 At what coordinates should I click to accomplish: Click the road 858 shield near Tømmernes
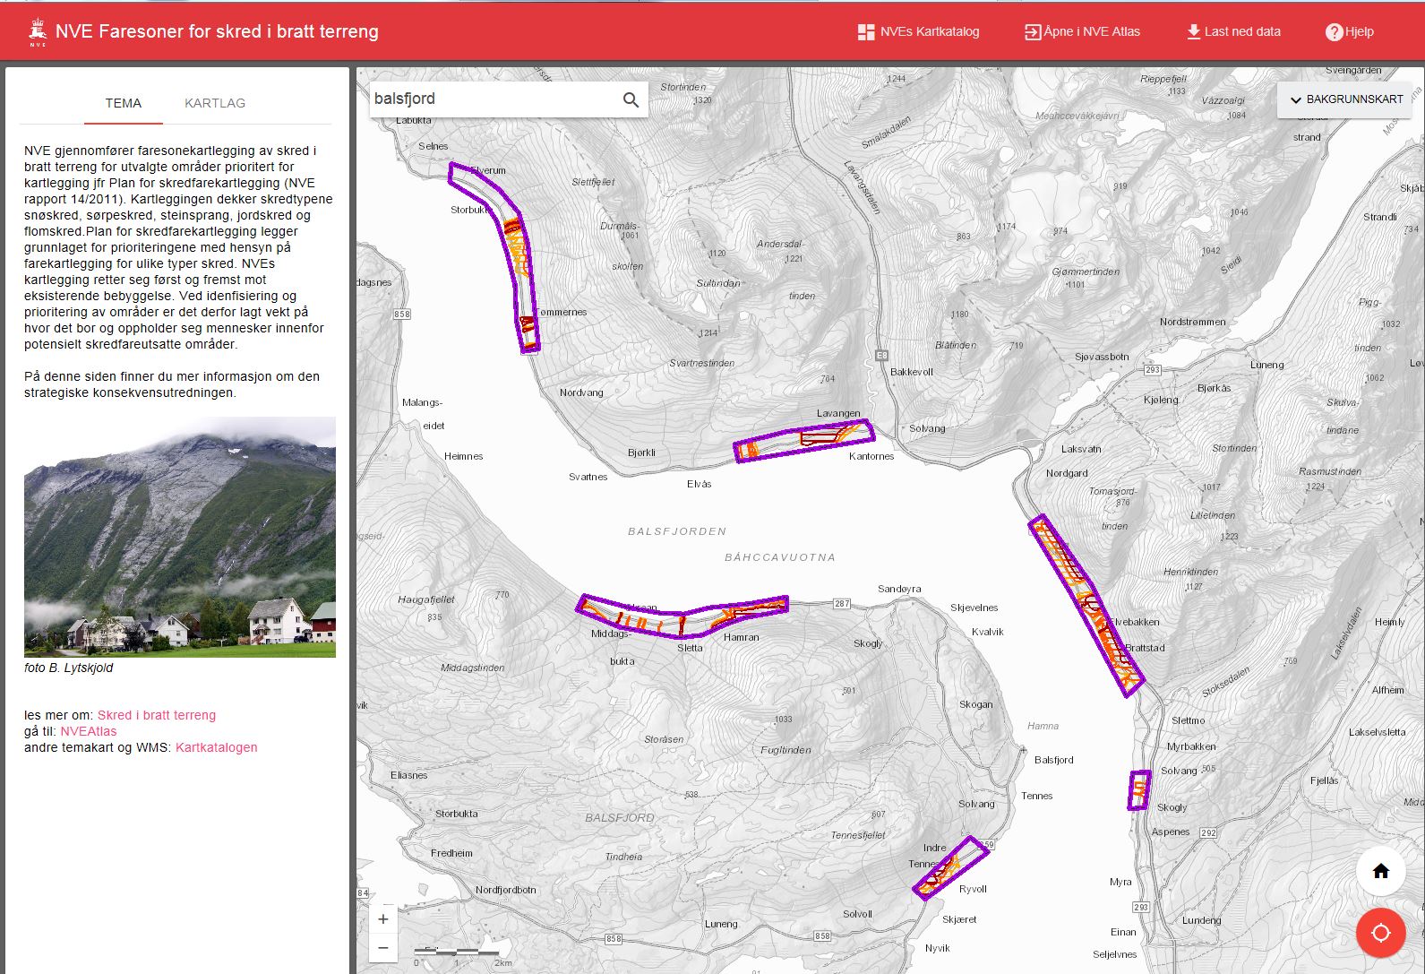click(401, 314)
